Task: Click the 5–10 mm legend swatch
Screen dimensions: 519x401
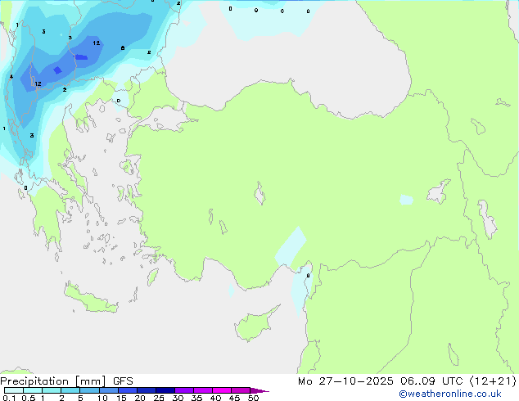Action: [x=90, y=390]
